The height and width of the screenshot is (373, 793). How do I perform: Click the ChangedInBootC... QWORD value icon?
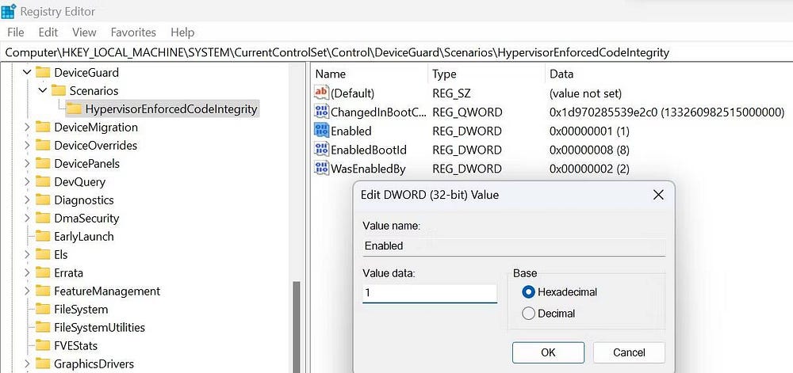tap(321, 112)
